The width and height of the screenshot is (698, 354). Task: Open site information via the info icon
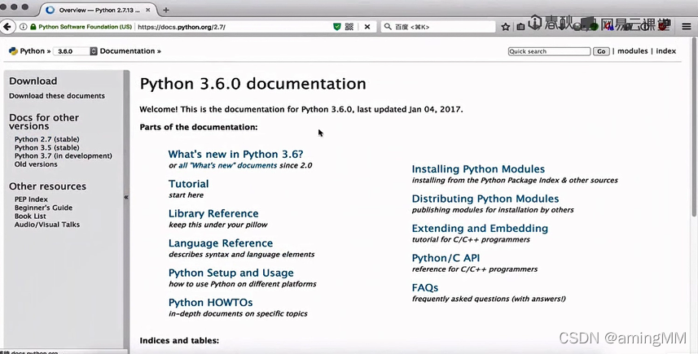tap(23, 27)
